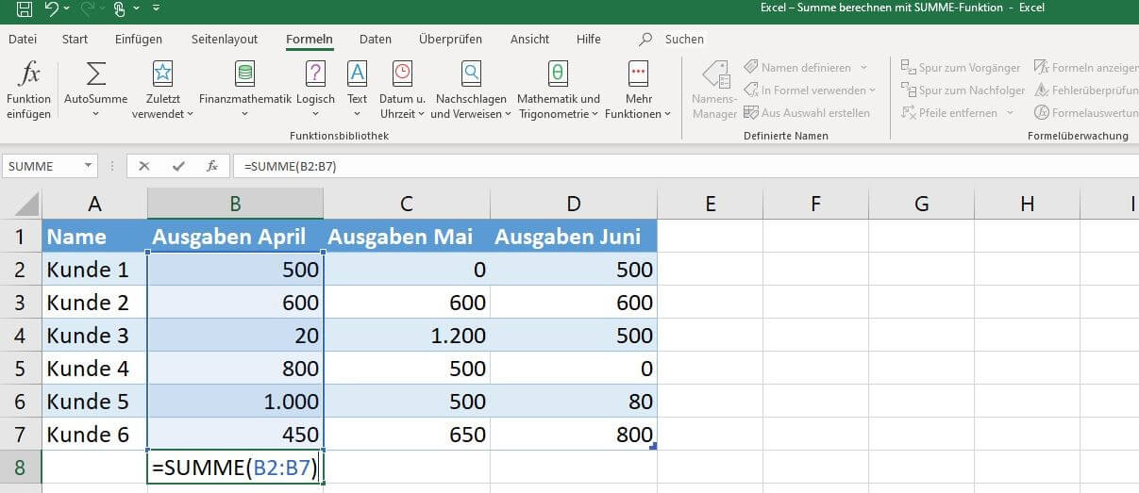Click in the formula bar text field

point(661,166)
